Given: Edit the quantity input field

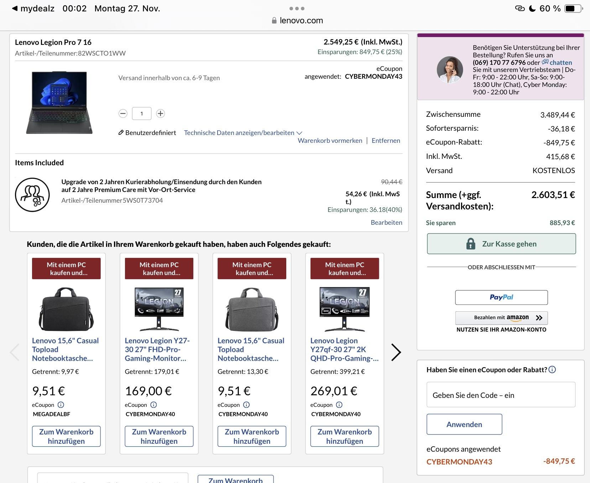Looking at the screenshot, I should coord(142,114).
